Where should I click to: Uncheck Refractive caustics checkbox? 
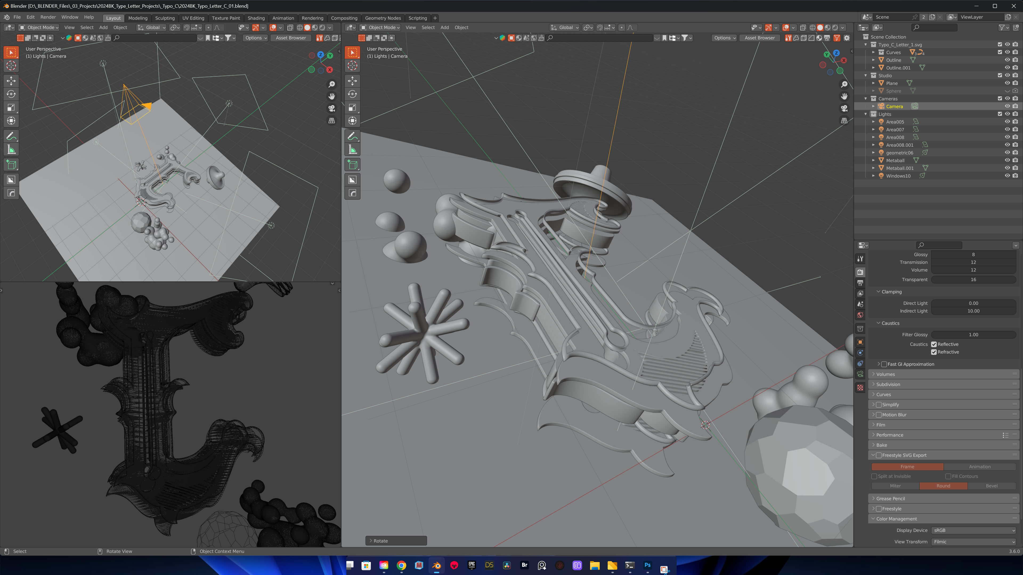click(x=934, y=352)
